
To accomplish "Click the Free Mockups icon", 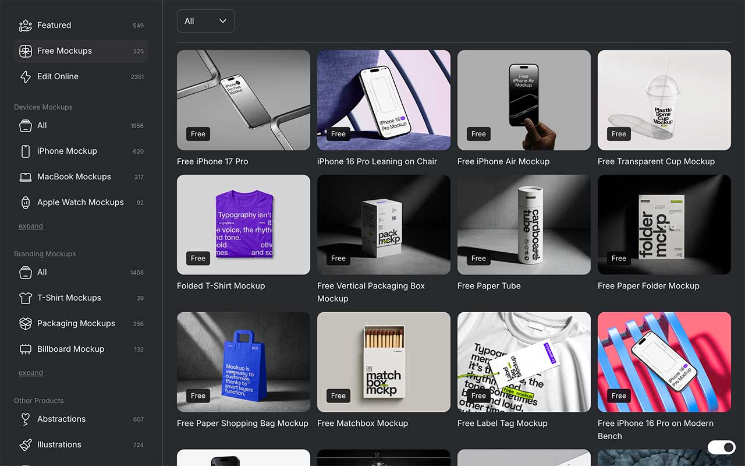I will point(26,51).
